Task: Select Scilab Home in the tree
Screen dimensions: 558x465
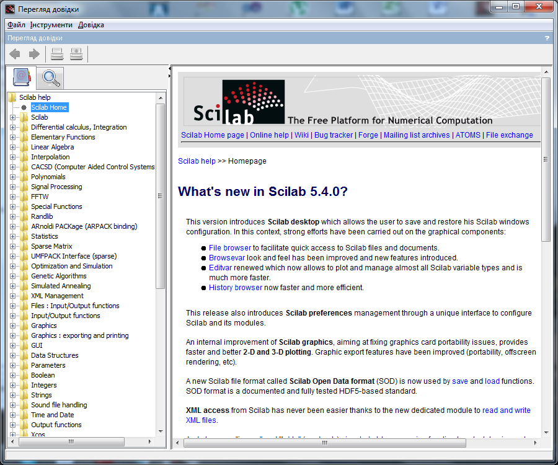Action: (50, 107)
